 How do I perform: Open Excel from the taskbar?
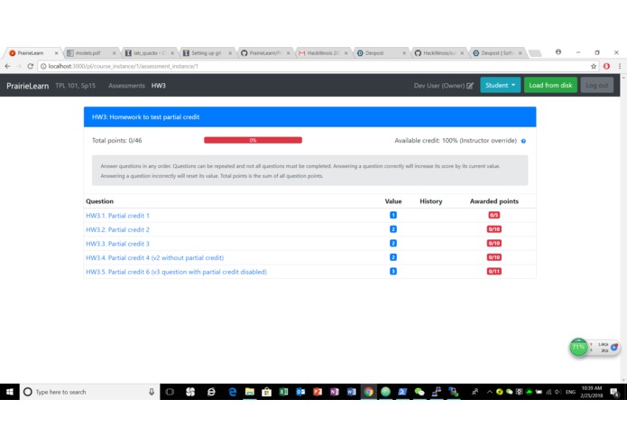coord(284,392)
